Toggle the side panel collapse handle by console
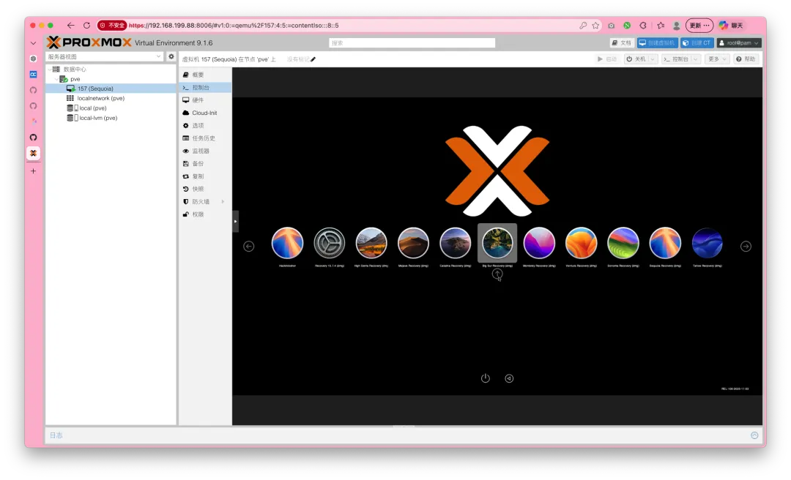The image size is (791, 480). pos(235,222)
